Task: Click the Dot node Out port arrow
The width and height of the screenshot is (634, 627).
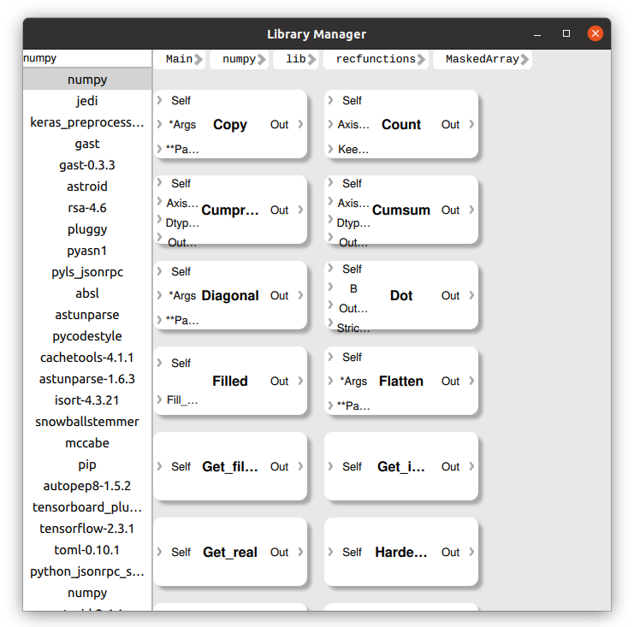Action: [471, 295]
